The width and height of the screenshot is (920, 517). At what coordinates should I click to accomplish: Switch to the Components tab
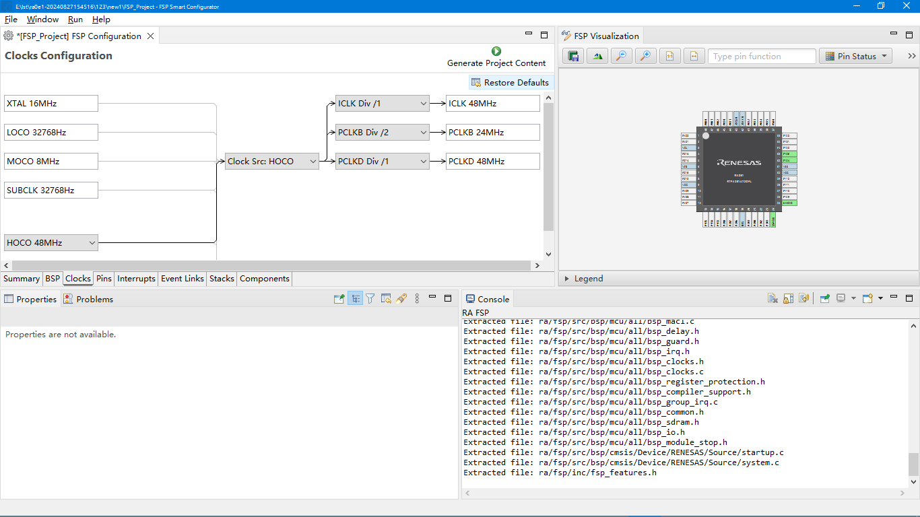[x=265, y=279]
